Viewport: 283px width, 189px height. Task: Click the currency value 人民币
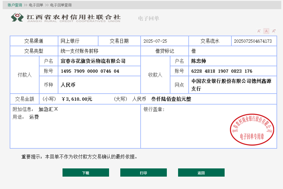pos(68,85)
